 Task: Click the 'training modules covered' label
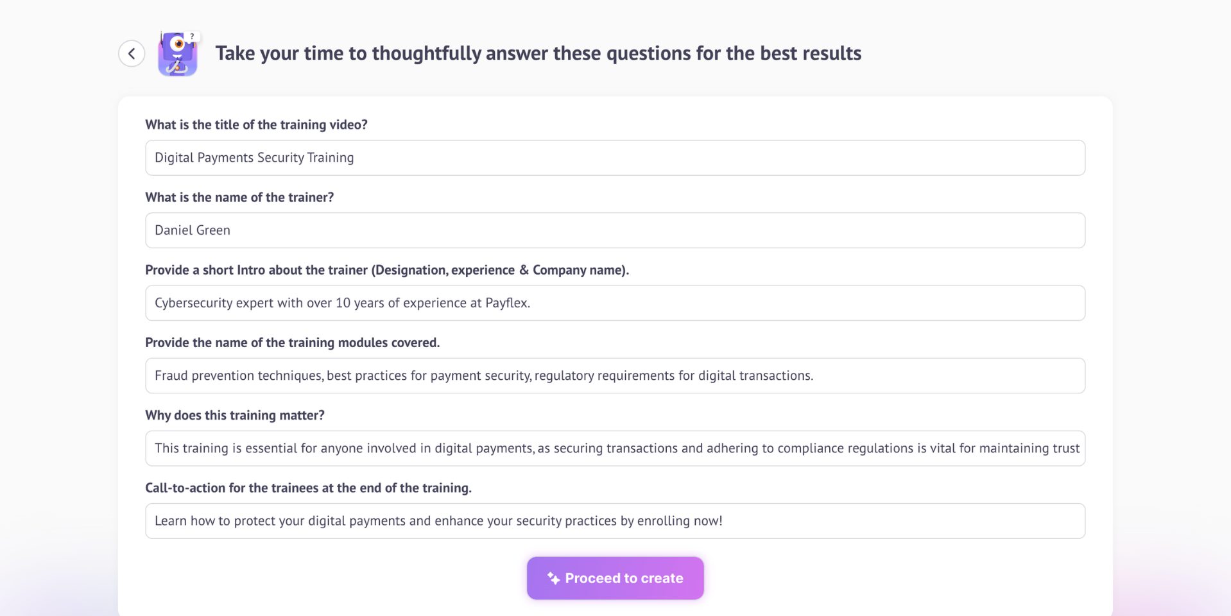coord(292,343)
